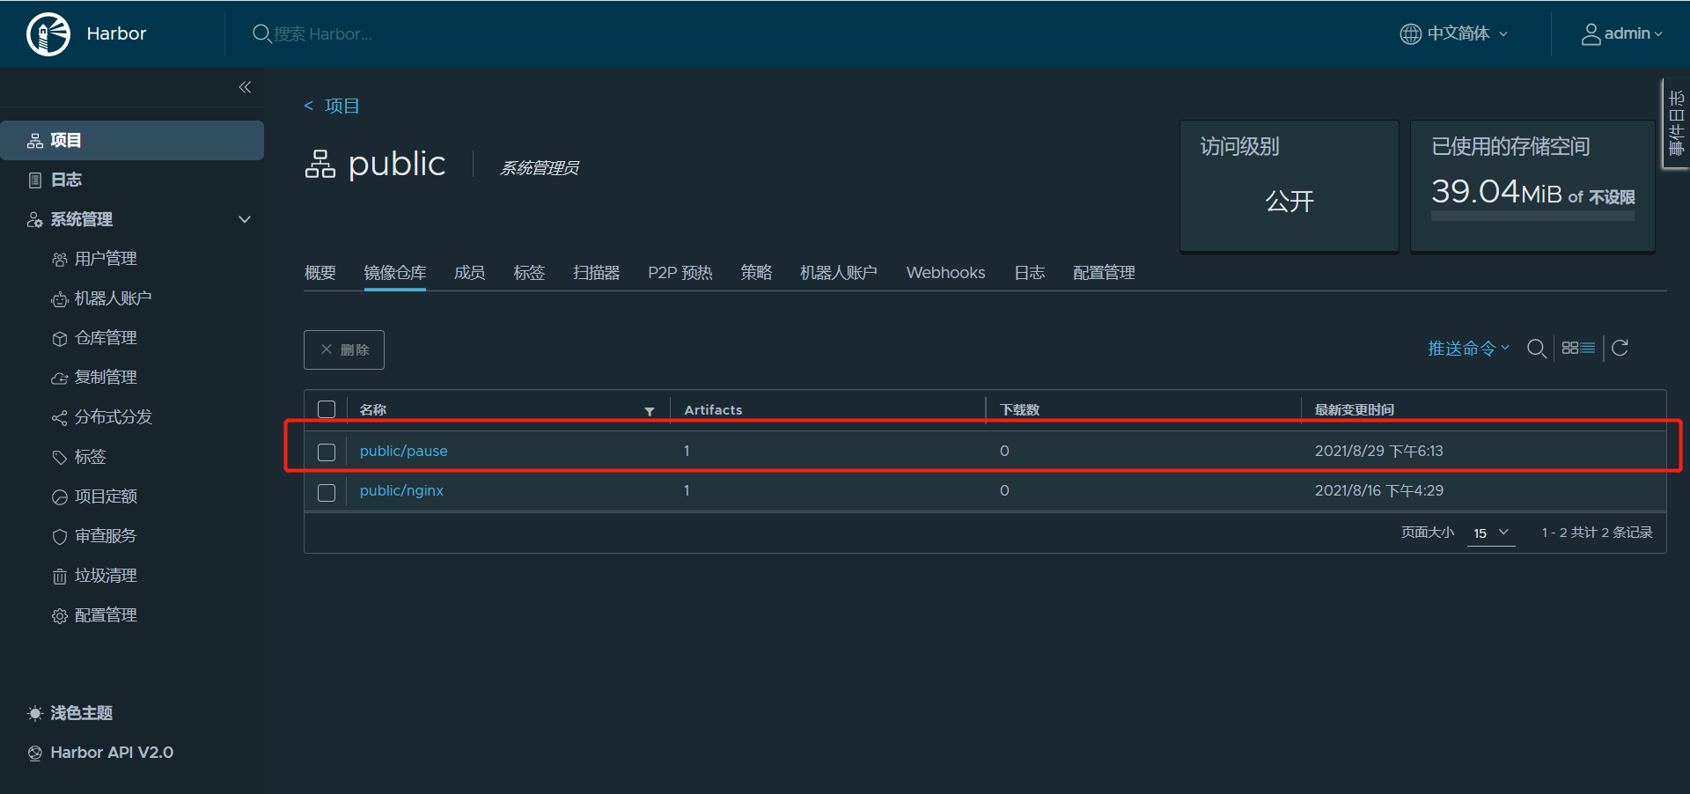
Task: Click the storage usage progress bar
Action: click(x=1532, y=215)
